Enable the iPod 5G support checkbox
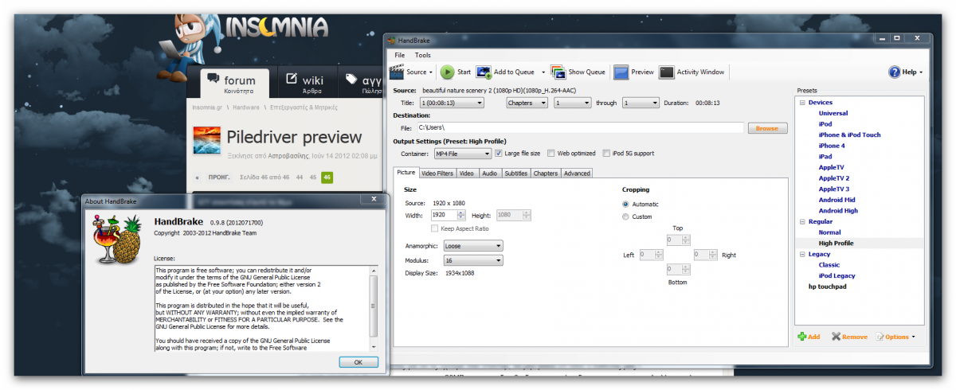This screenshot has width=956, height=390. pos(606,153)
